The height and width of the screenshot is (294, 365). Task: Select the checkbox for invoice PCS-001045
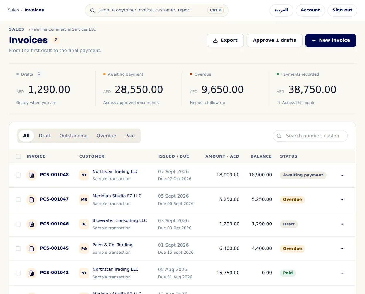point(18,249)
